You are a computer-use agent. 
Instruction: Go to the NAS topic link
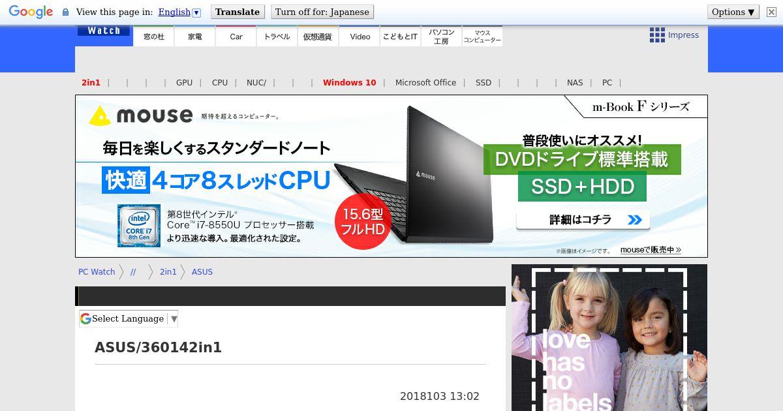575,83
